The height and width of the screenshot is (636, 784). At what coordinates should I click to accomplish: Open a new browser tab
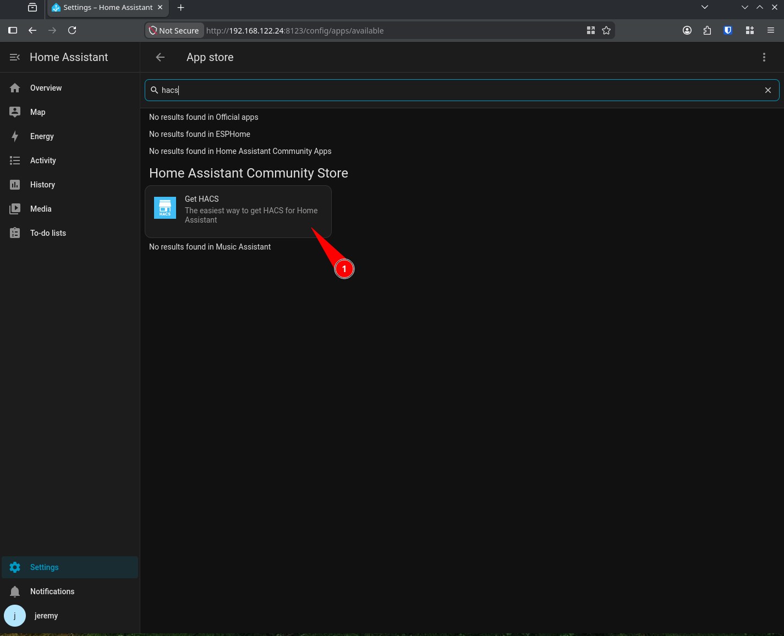pyautogui.click(x=181, y=7)
